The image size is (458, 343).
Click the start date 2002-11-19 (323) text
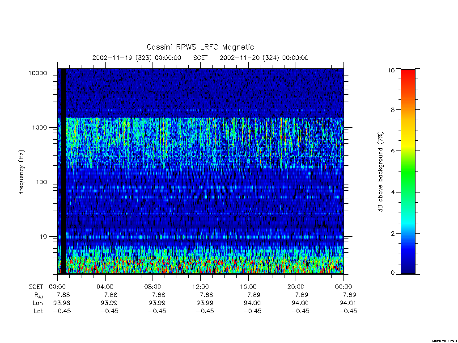pyautogui.click(x=122, y=58)
